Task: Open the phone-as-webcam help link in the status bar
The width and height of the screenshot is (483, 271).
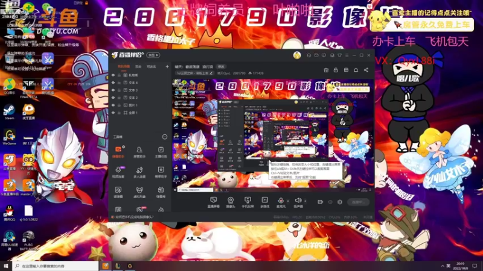Action: tap(134, 217)
